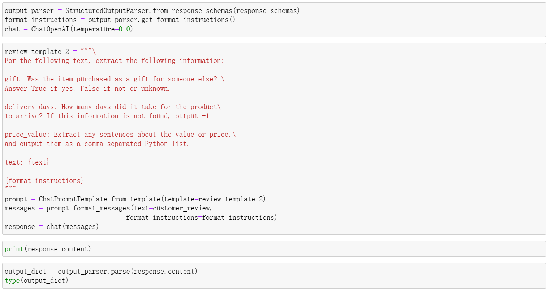Click the chat = ChatOpenAI(temperature=0.0) line
547x290 pixels.
69,29
